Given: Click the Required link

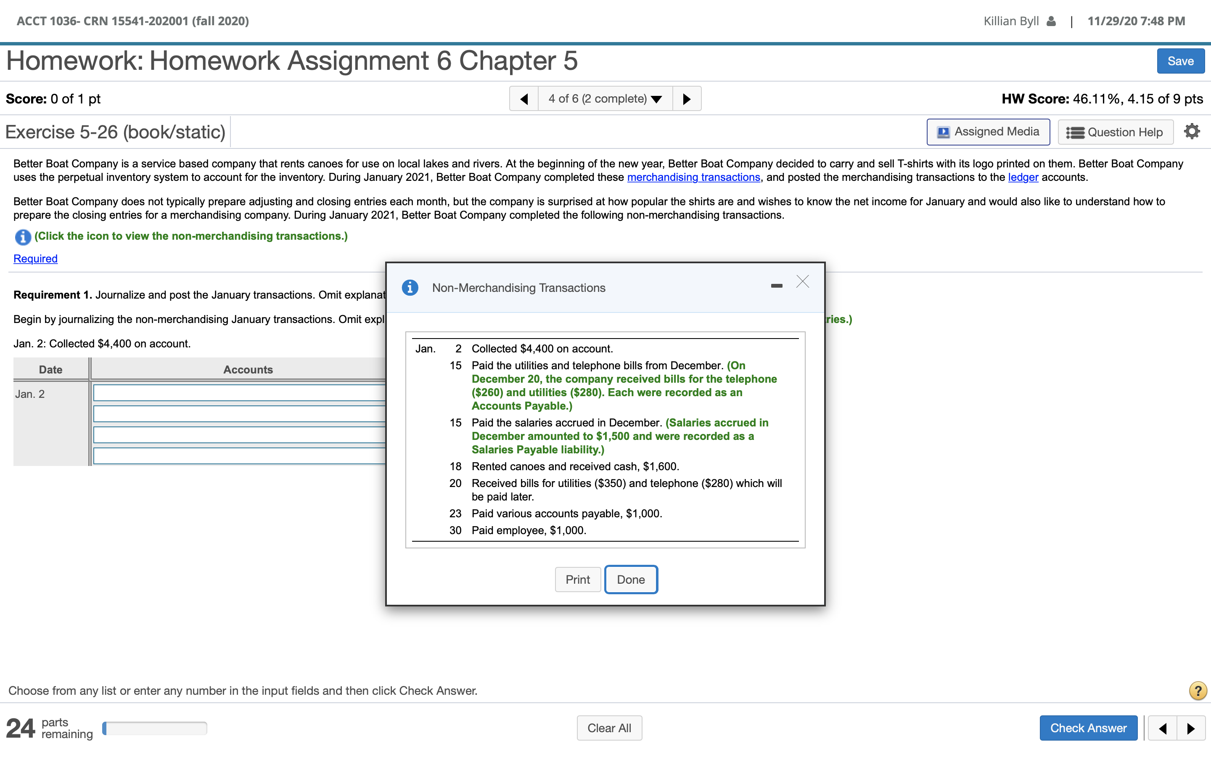Looking at the screenshot, I should tap(35, 258).
